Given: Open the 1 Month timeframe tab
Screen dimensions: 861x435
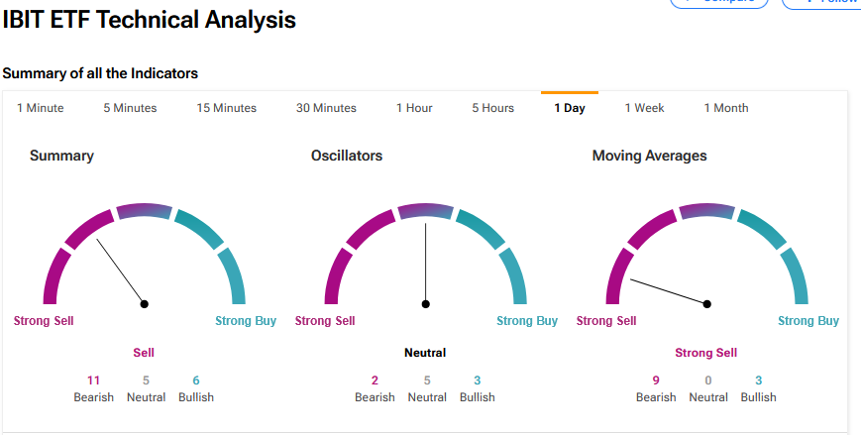Looking at the screenshot, I should coord(726,108).
